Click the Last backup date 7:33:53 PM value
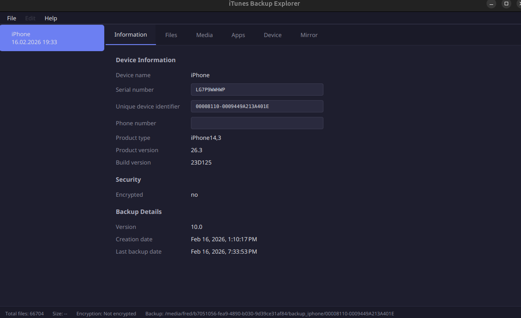Image resolution: width=521 pixels, height=318 pixels. (224, 252)
